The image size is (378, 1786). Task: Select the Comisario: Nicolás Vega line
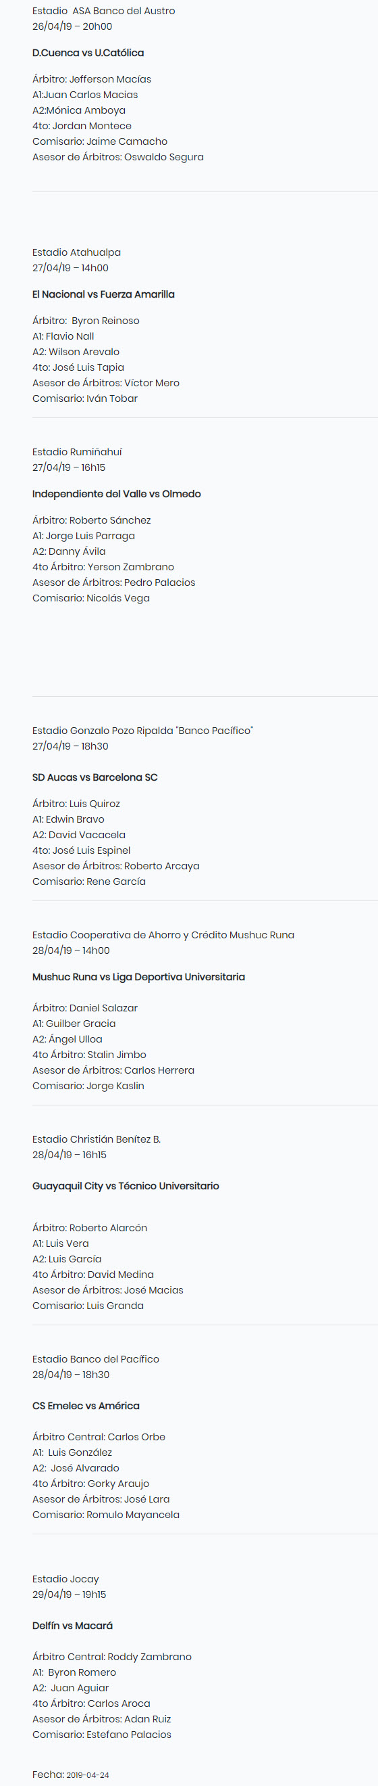click(90, 597)
